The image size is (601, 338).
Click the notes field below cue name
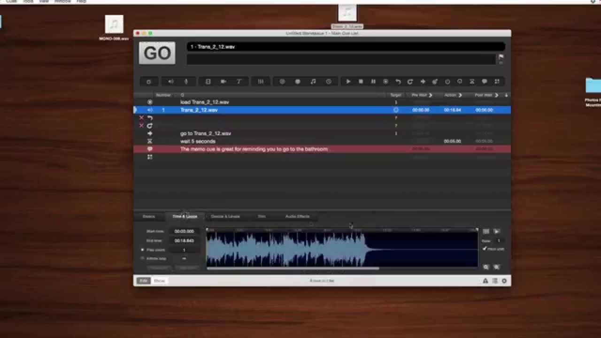click(x=341, y=59)
